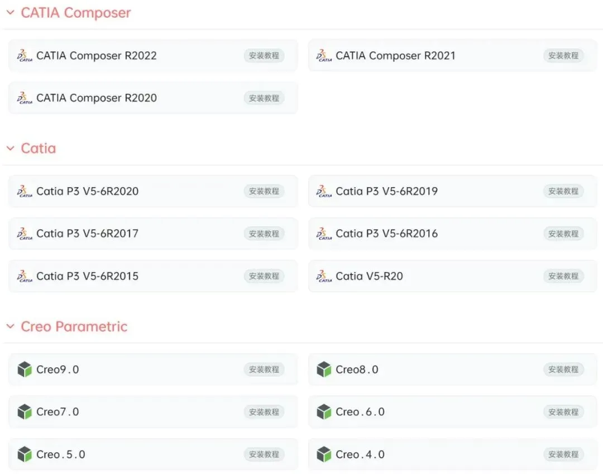Click the CATIA icon beside CATIA Composer R2022
Image resolution: width=603 pixels, height=474 pixels.
(25, 55)
